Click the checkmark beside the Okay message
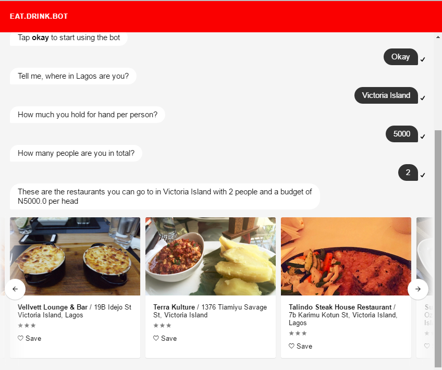The image size is (442, 370). tap(423, 59)
